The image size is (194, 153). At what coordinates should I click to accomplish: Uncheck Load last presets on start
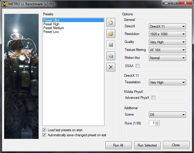[44, 130]
